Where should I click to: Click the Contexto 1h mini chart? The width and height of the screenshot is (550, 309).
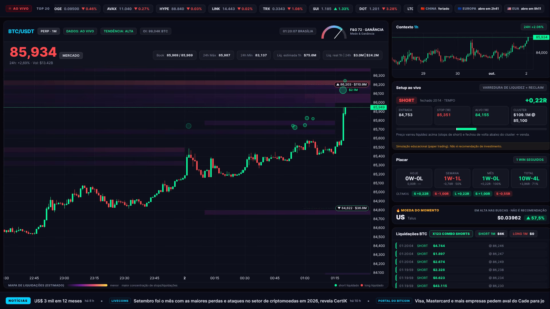click(463, 51)
